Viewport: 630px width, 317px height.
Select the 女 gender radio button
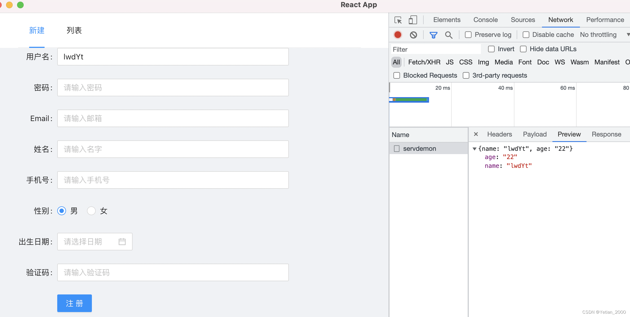(x=91, y=211)
